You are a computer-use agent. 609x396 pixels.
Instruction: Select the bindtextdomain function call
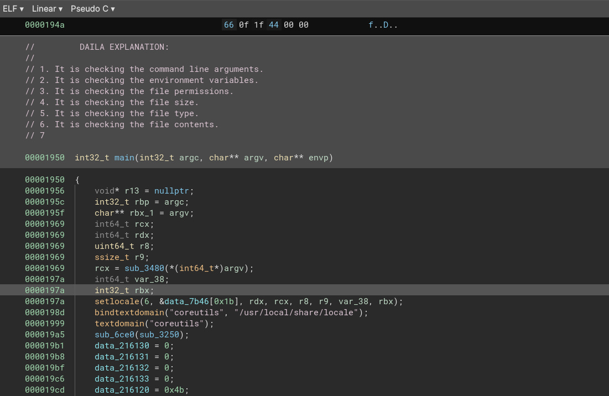tap(129, 312)
